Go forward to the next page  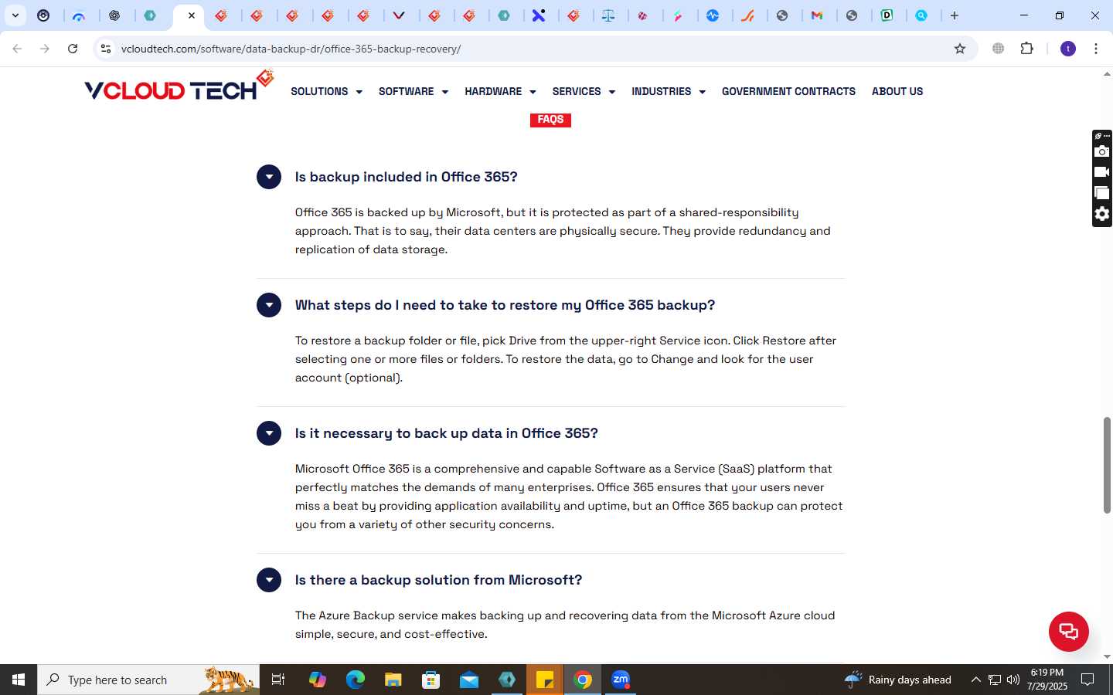tap(45, 49)
